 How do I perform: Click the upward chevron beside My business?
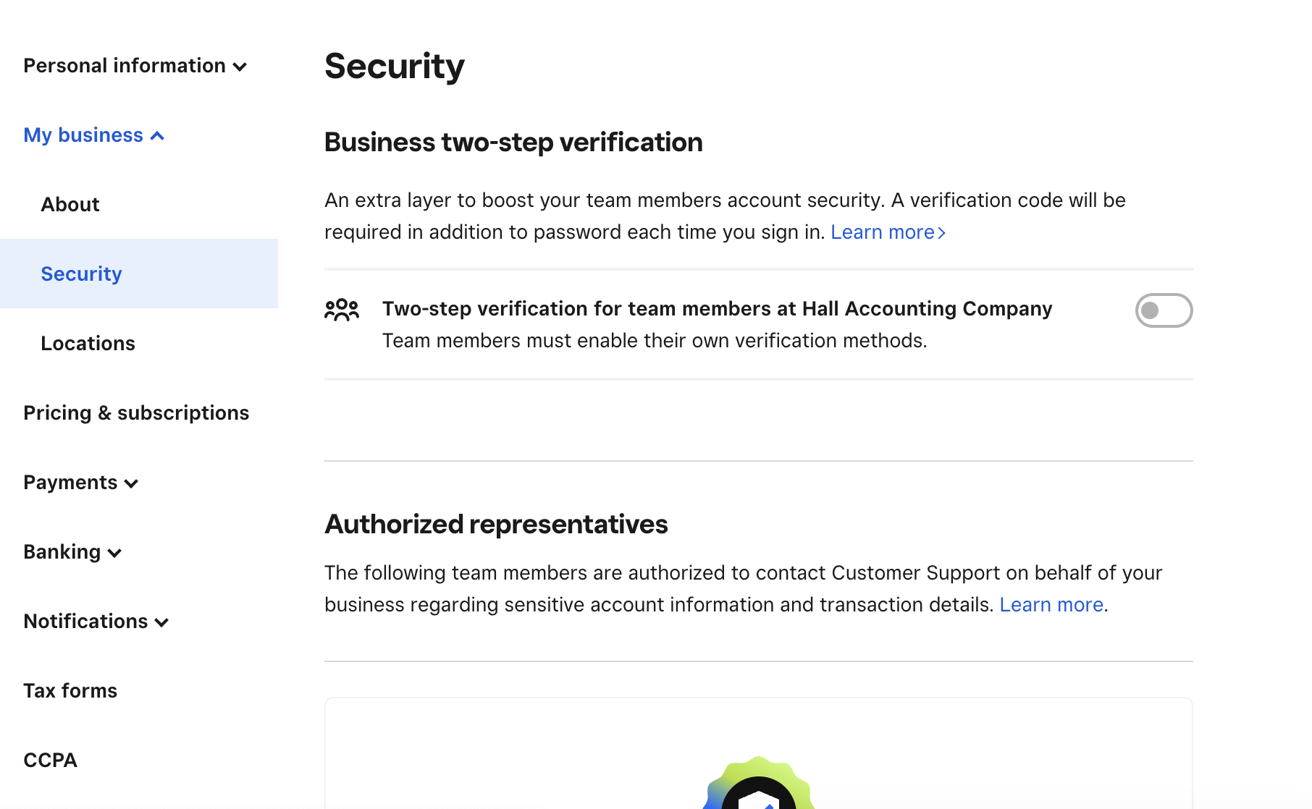coord(158,135)
